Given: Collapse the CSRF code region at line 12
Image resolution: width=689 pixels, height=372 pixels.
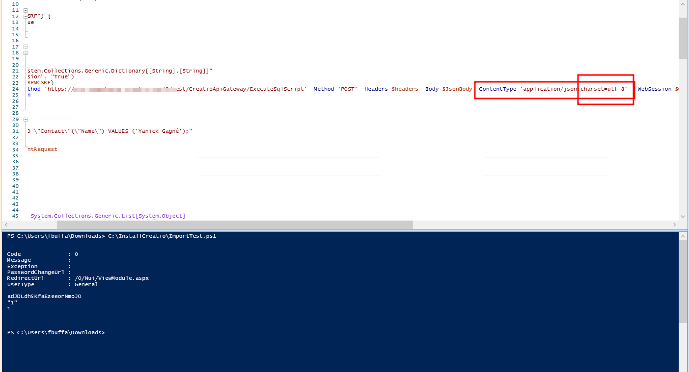Looking at the screenshot, I should (25, 16).
